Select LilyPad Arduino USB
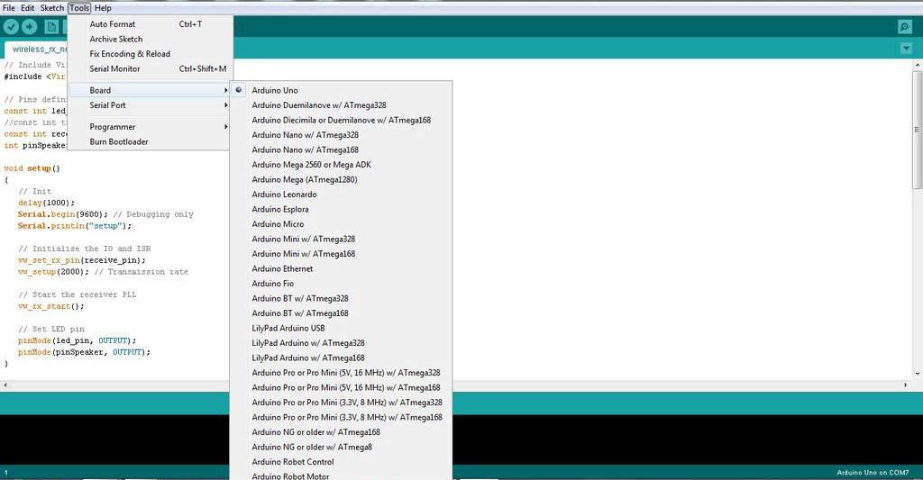The image size is (923, 480). pyautogui.click(x=341, y=328)
